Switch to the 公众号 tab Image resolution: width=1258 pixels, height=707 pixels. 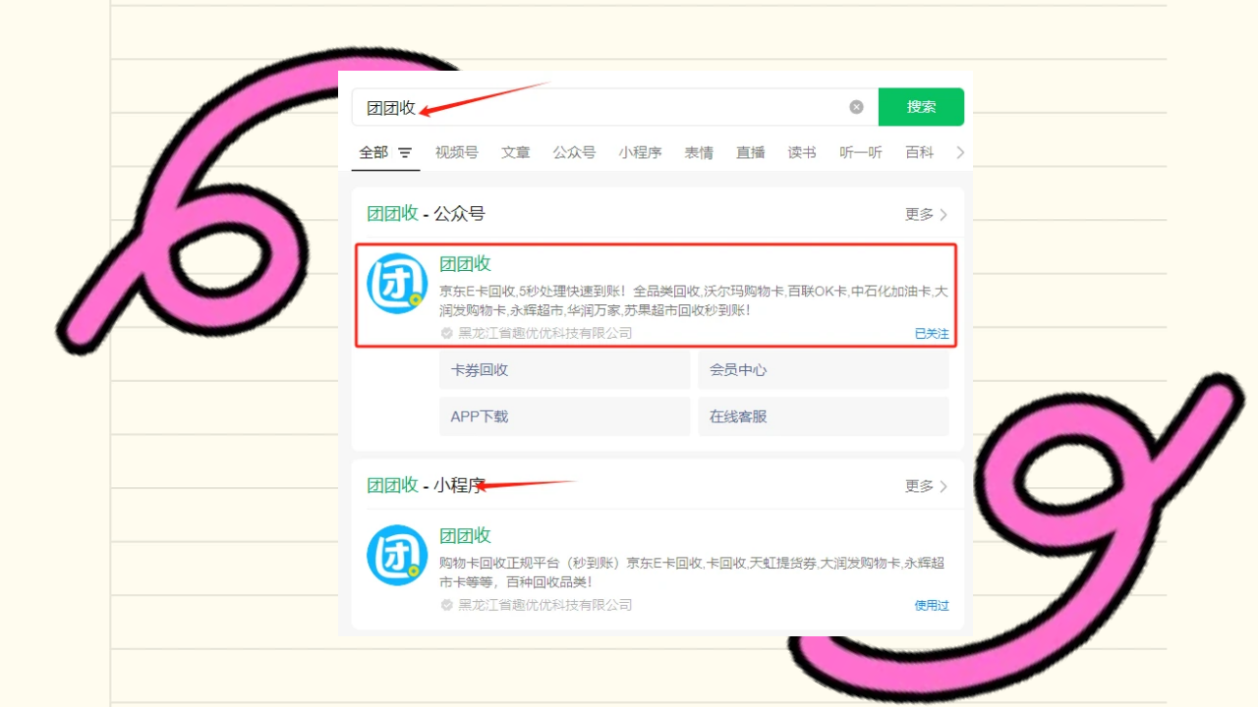(574, 152)
